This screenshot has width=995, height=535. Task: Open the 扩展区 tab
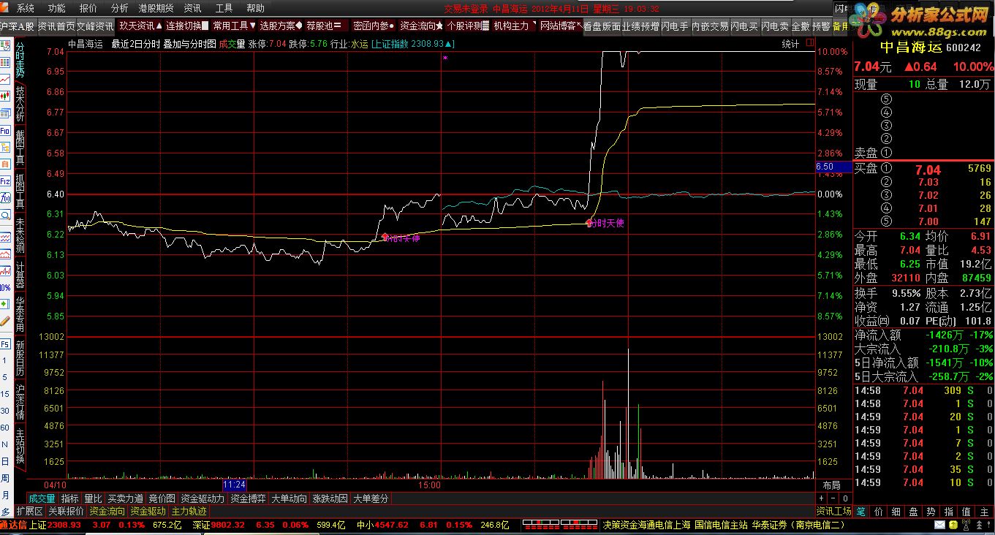point(29,512)
